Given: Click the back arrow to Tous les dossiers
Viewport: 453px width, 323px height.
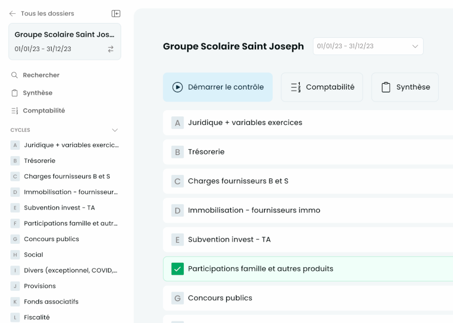Looking at the screenshot, I should [13, 13].
